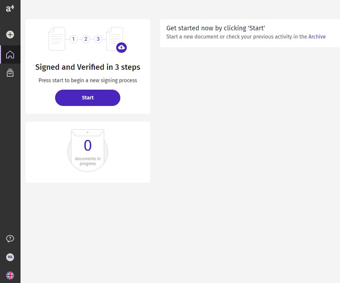This screenshot has width=340, height=283.
Task: Open the plus new document icon
Action: coord(10,35)
